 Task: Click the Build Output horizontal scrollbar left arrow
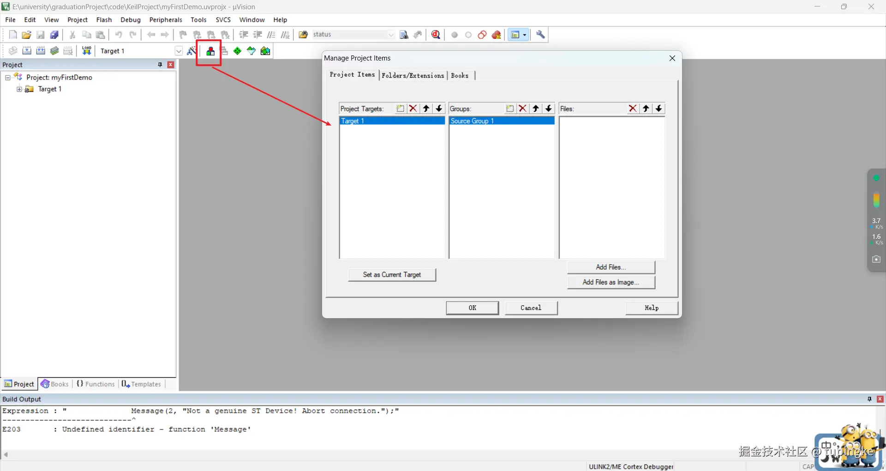tap(6, 455)
